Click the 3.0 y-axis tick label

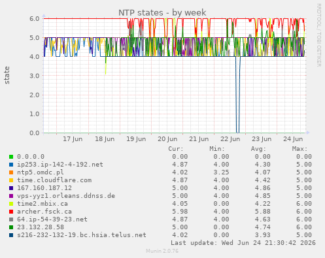click(35, 76)
